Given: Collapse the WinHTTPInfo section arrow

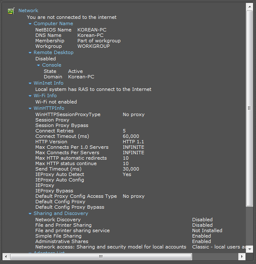Looking at the screenshot, I should (x=30, y=109).
